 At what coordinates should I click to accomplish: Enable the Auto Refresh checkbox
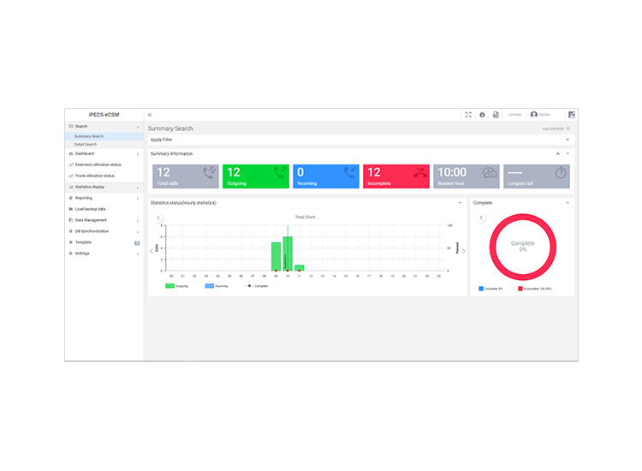pos(568,128)
